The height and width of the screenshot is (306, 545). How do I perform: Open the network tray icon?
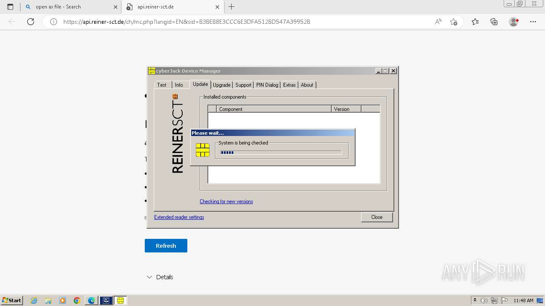coord(494,300)
